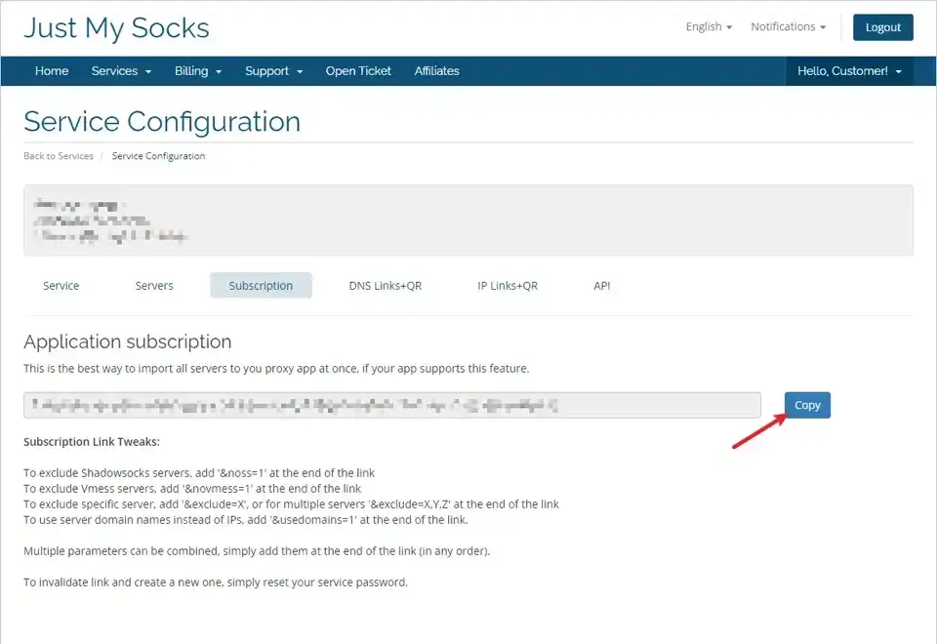Expand the Hello, Customer! account menu

pyautogui.click(x=849, y=71)
